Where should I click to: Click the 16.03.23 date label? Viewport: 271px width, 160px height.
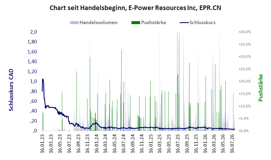[x=51, y=144]
